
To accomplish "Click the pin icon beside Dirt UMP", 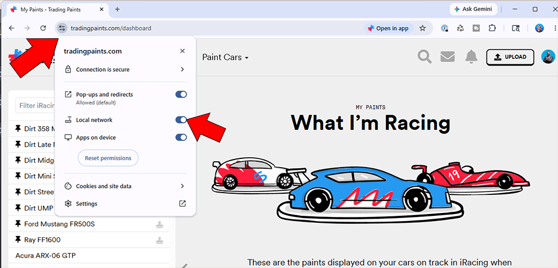I will [19, 208].
